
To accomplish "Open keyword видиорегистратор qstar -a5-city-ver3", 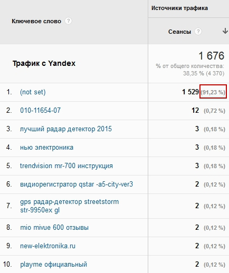I will (77, 184).
